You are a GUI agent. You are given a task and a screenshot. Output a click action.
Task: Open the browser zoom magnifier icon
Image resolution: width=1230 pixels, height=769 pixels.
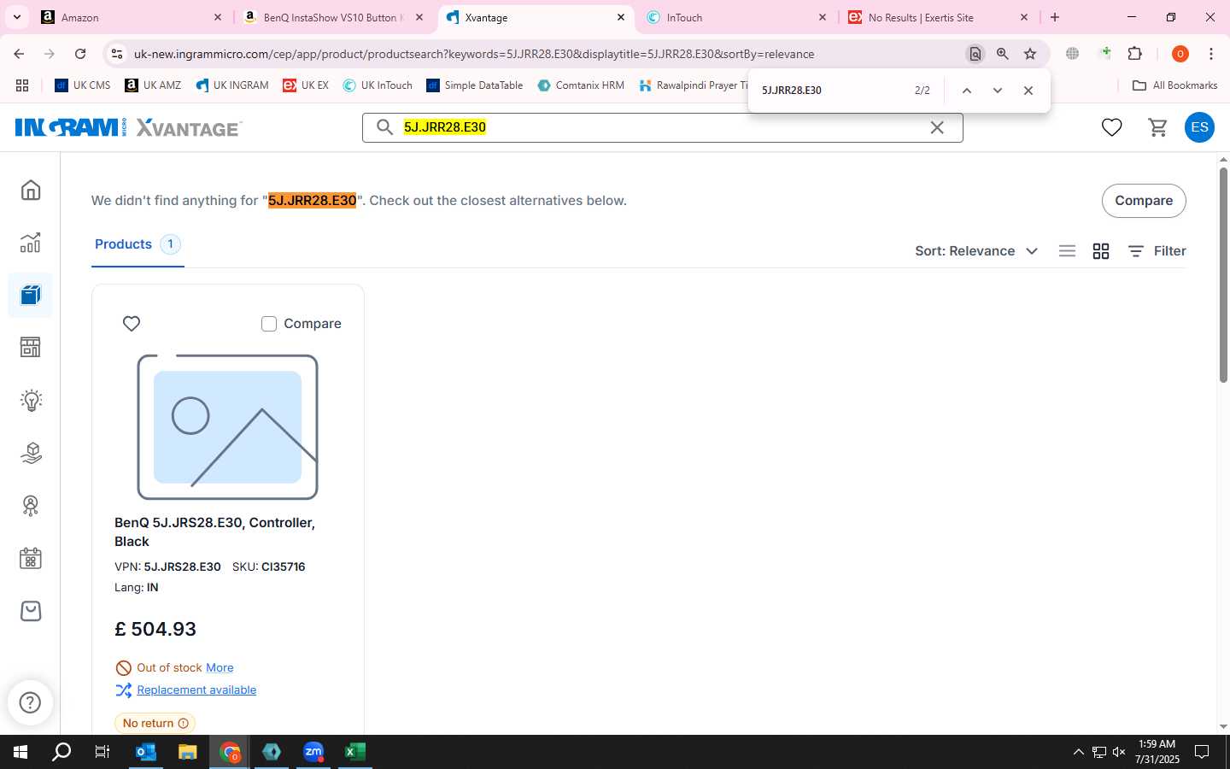click(1003, 54)
